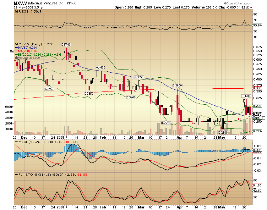Click the red down-triangle next to Chg
Image resolution: width=267 pixels, height=210 pixels.
251,7
